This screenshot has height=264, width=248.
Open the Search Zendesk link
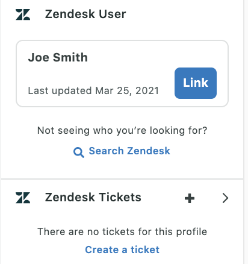click(x=122, y=151)
